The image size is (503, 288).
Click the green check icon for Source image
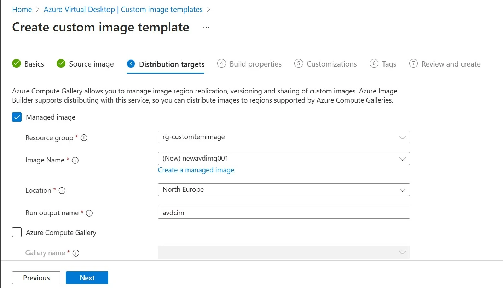[x=61, y=64]
